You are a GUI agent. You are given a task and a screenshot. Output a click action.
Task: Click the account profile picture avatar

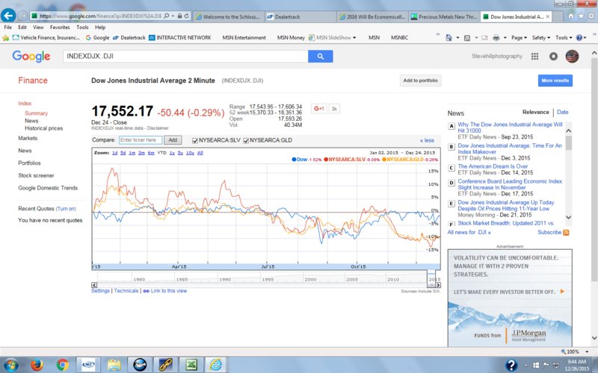(x=572, y=57)
